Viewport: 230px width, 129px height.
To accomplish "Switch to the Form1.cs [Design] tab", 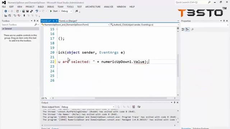I will click(x=68, y=21).
